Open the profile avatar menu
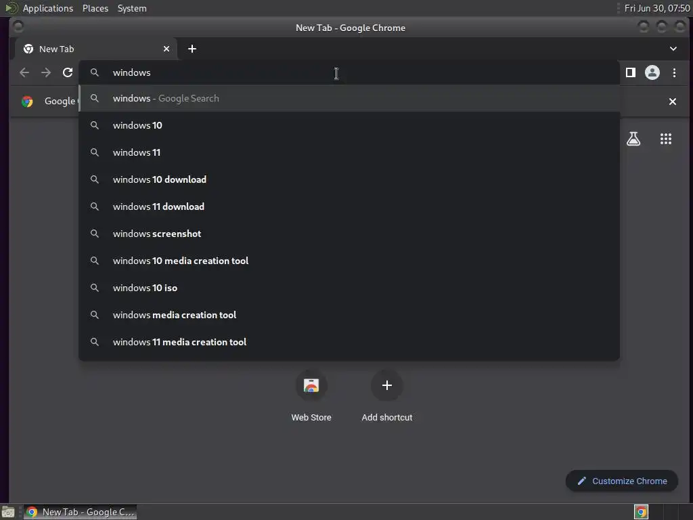Viewport: 693px width, 520px height. point(652,72)
